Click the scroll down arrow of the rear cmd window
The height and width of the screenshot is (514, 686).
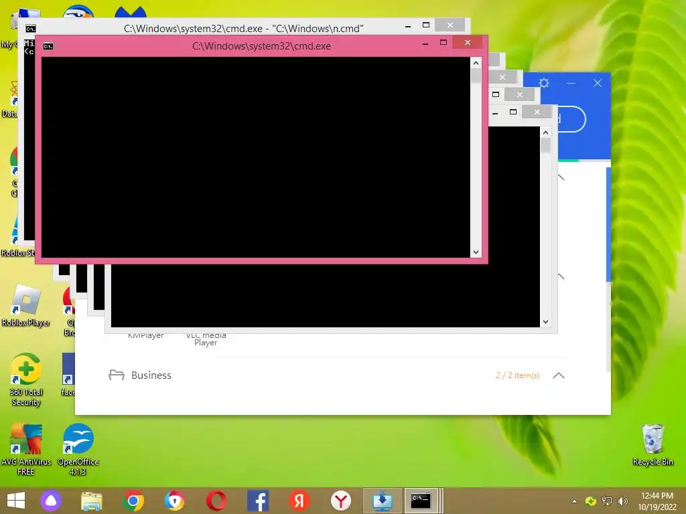pos(545,322)
